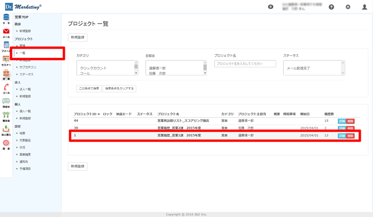The width and height of the screenshot is (373, 217).
Task: Open 法人一覧 in the side menu
Action: (x=25, y=89)
